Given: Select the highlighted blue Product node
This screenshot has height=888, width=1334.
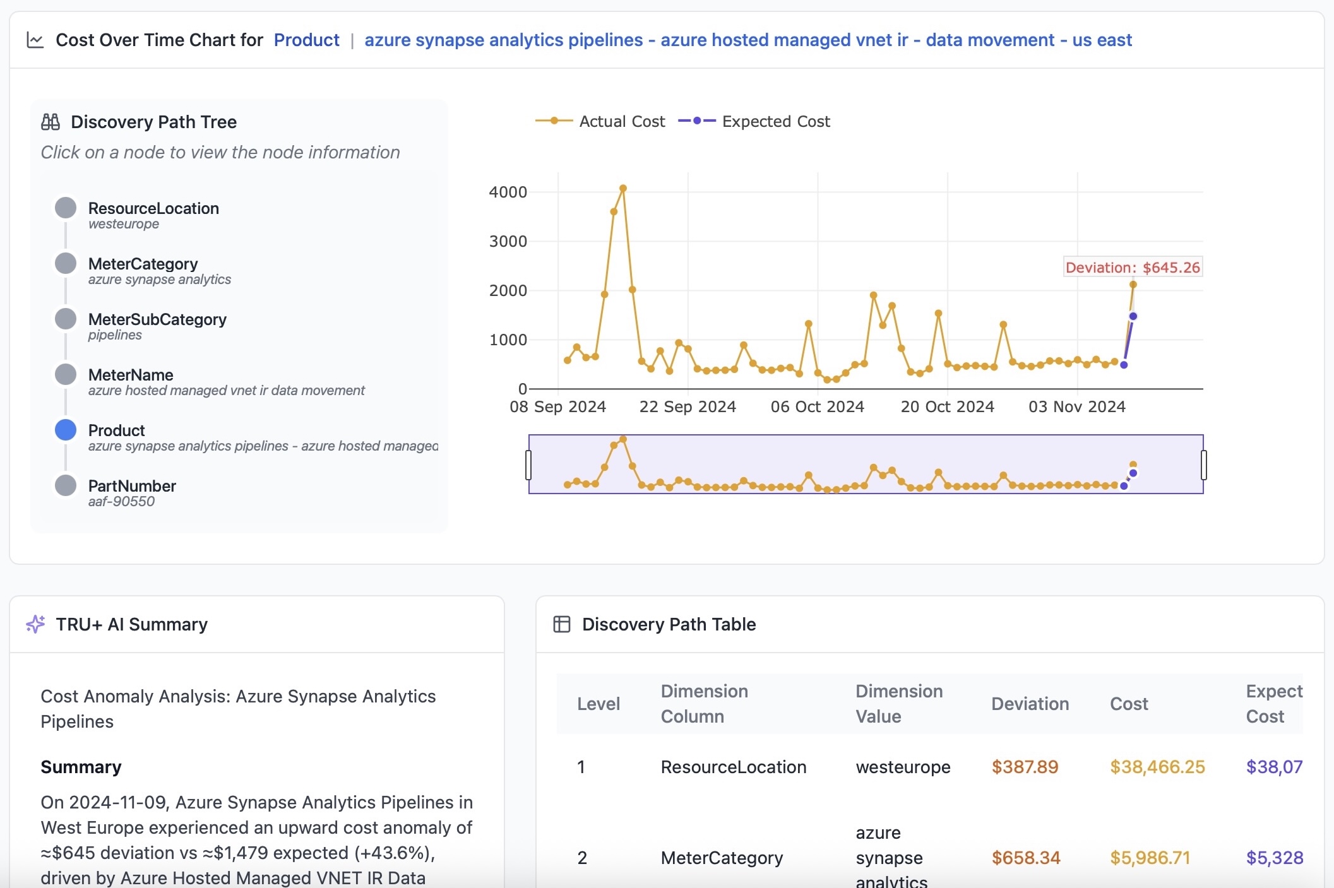Looking at the screenshot, I should pyautogui.click(x=66, y=430).
